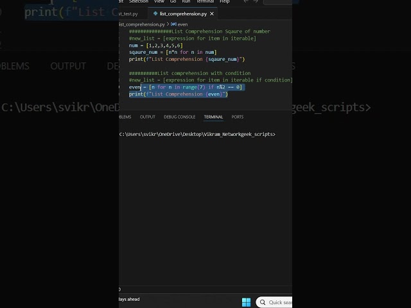Open the Selection menu
The width and height of the screenshot is (411, 308).
pyautogui.click(x=139, y=1)
